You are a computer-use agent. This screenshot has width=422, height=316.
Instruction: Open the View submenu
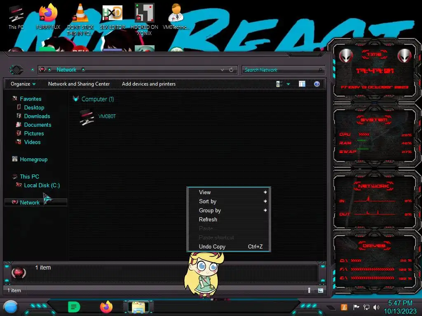click(x=228, y=192)
